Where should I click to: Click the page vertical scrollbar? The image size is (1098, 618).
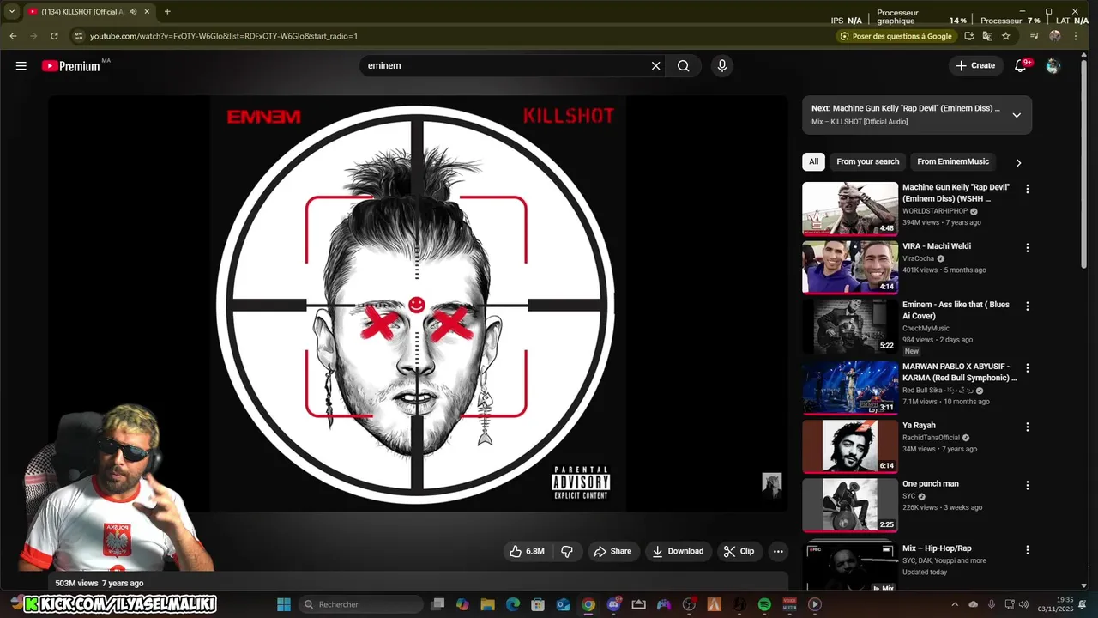pos(1084,163)
